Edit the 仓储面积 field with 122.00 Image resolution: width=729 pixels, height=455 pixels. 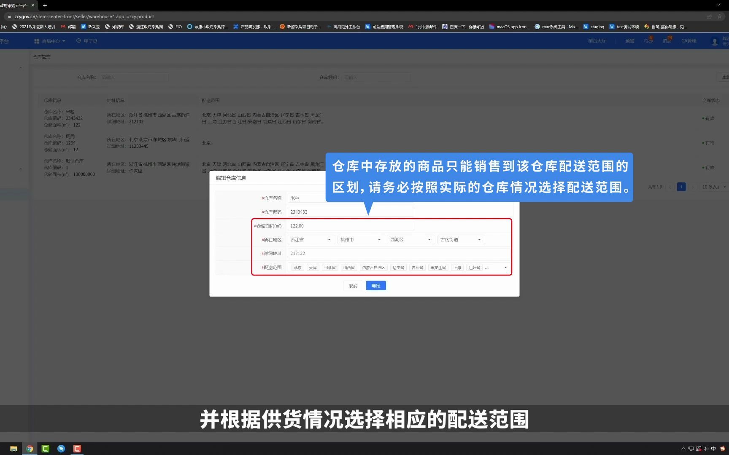point(351,226)
